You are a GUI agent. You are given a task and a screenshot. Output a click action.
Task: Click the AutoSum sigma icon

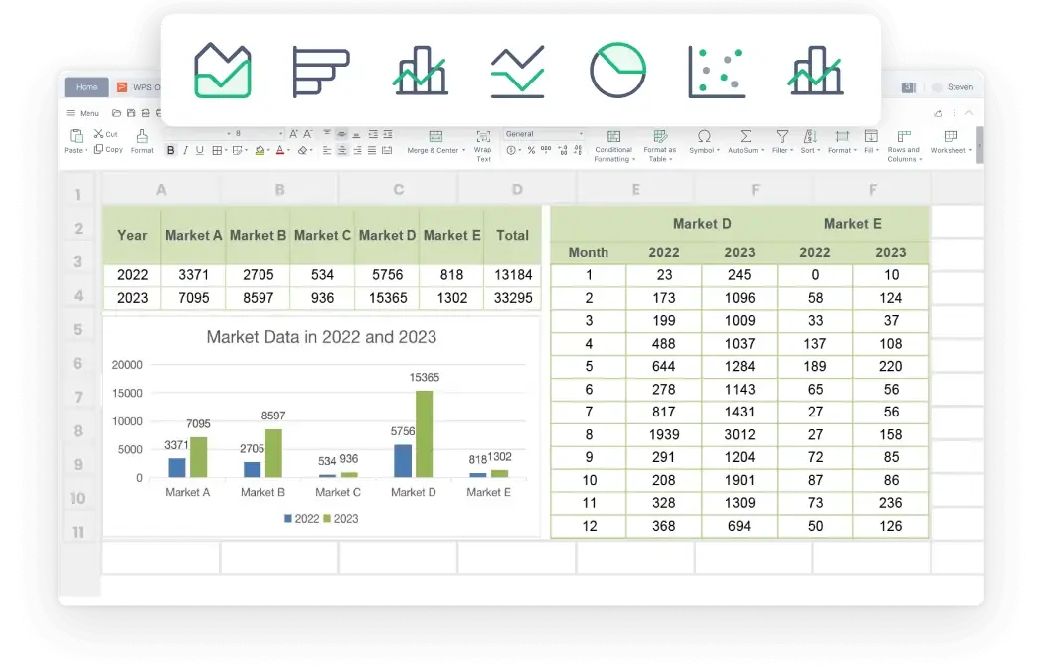coord(746,136)
